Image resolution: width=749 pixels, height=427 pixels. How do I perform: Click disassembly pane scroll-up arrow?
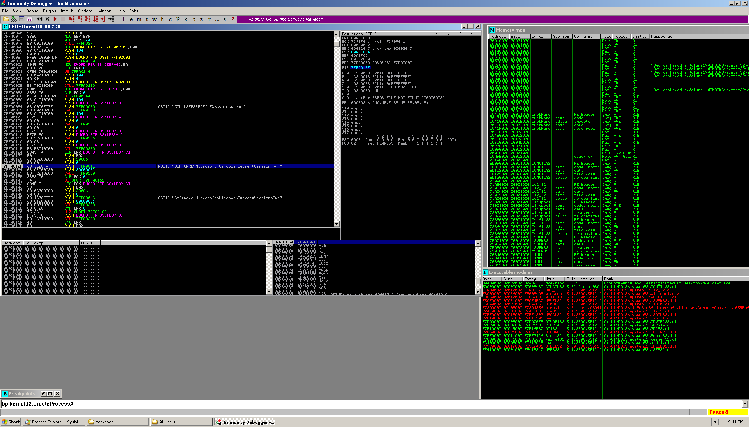[337, 34]
